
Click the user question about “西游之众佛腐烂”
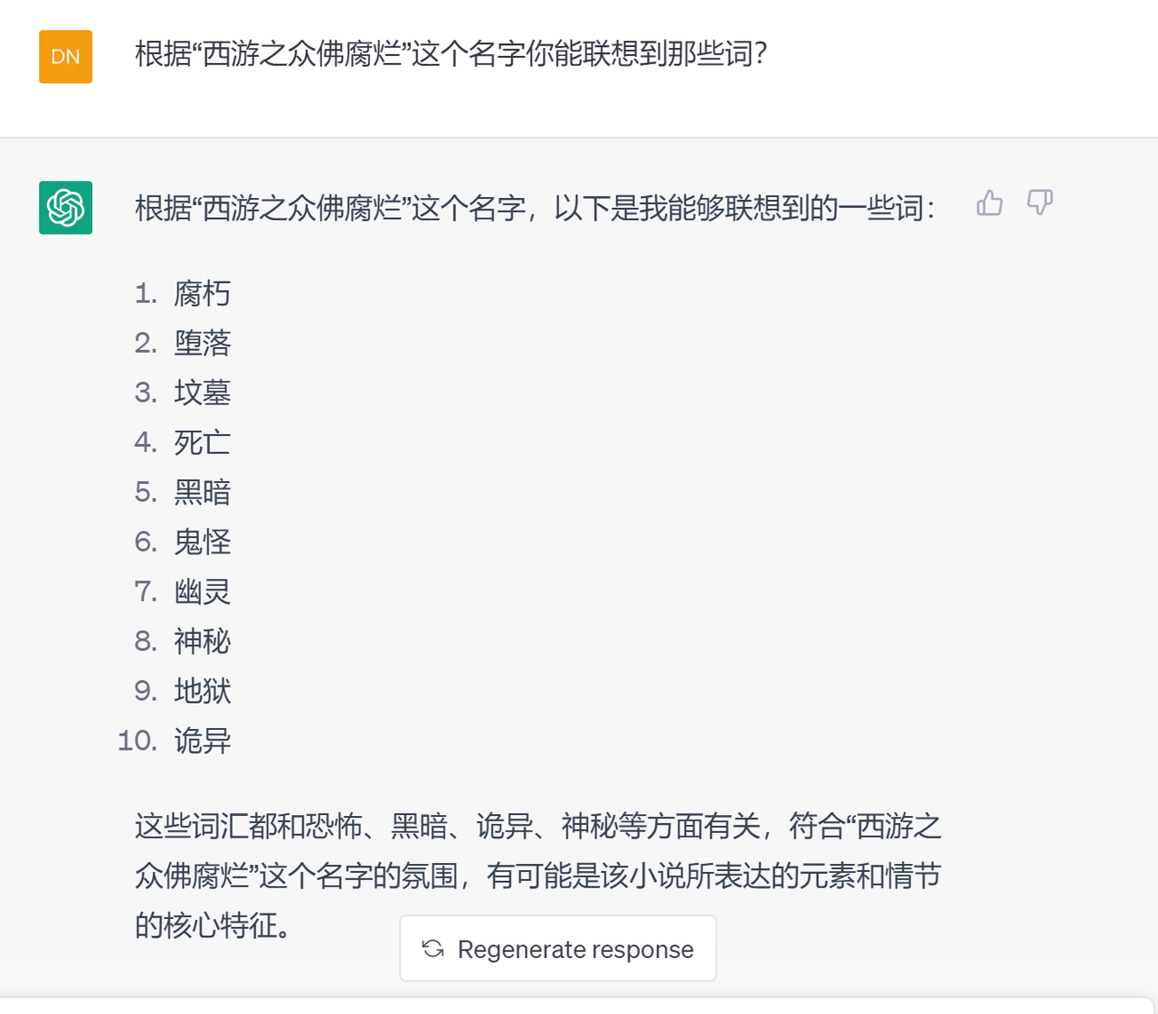pyautogui.click(x=451, y=54)
